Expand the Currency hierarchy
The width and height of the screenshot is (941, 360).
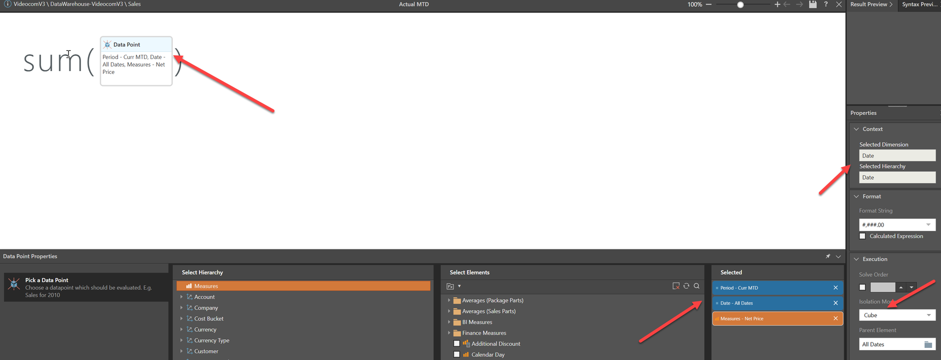pyautogui.click(x=182, y=329)
